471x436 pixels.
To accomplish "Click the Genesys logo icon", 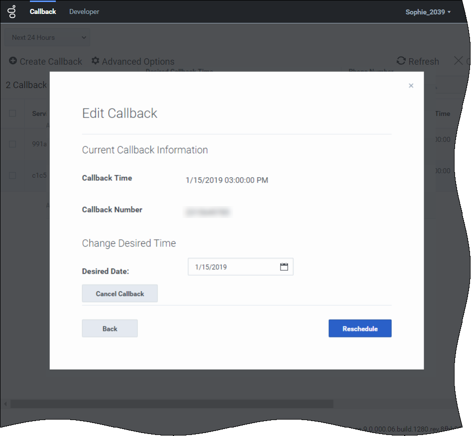I will [x=12, y=11].
